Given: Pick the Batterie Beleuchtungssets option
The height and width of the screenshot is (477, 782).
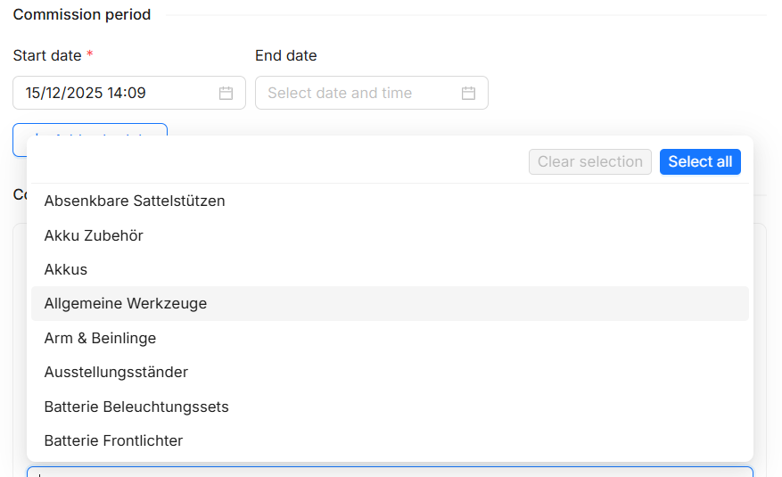Looking at the screenshot, I should point(136,407).
